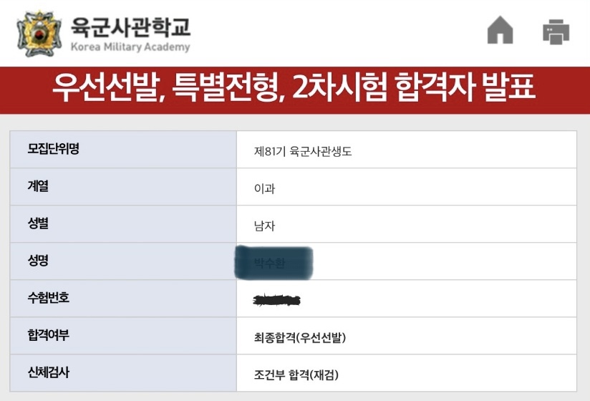Click the 육군사관학교 title text
This screenshot has height=401, width=590.
[x=131, y=26]
